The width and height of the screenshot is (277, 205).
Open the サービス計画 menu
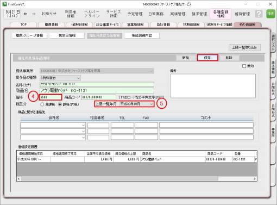114,14
